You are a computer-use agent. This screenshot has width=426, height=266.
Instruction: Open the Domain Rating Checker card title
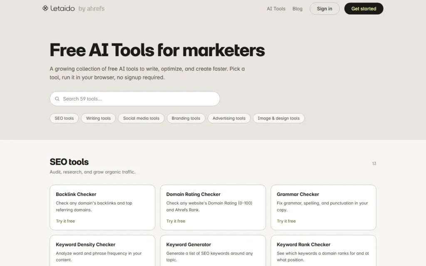tap(193, 195)
